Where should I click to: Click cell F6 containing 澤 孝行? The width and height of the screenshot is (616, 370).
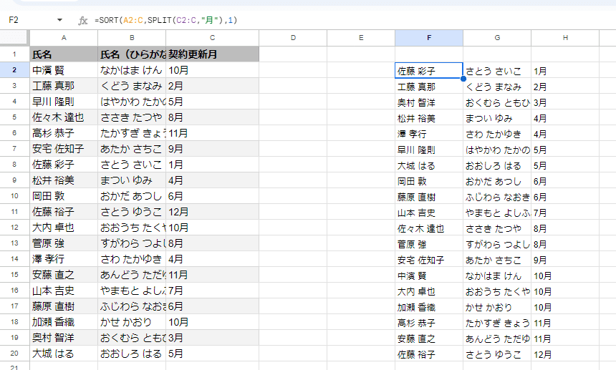tap(429, 133)
